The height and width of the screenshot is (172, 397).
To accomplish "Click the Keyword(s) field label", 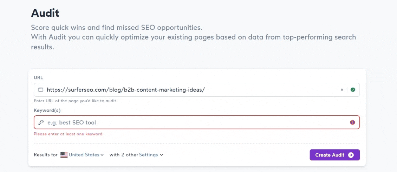I will [x=47, y=110].
